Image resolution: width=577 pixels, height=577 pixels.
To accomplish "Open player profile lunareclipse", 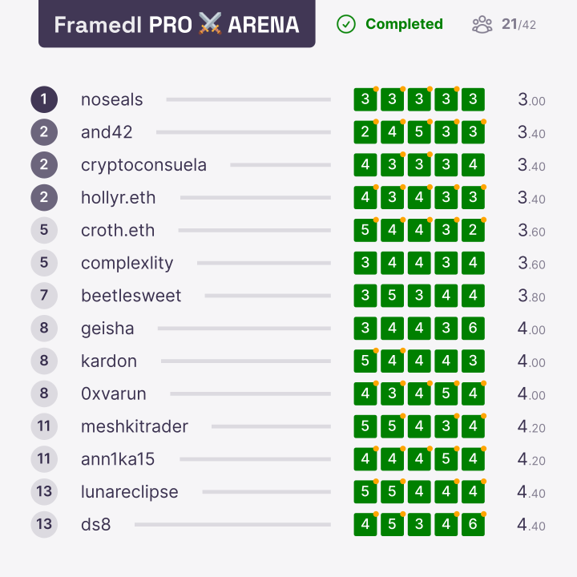I will click(130, 492).
